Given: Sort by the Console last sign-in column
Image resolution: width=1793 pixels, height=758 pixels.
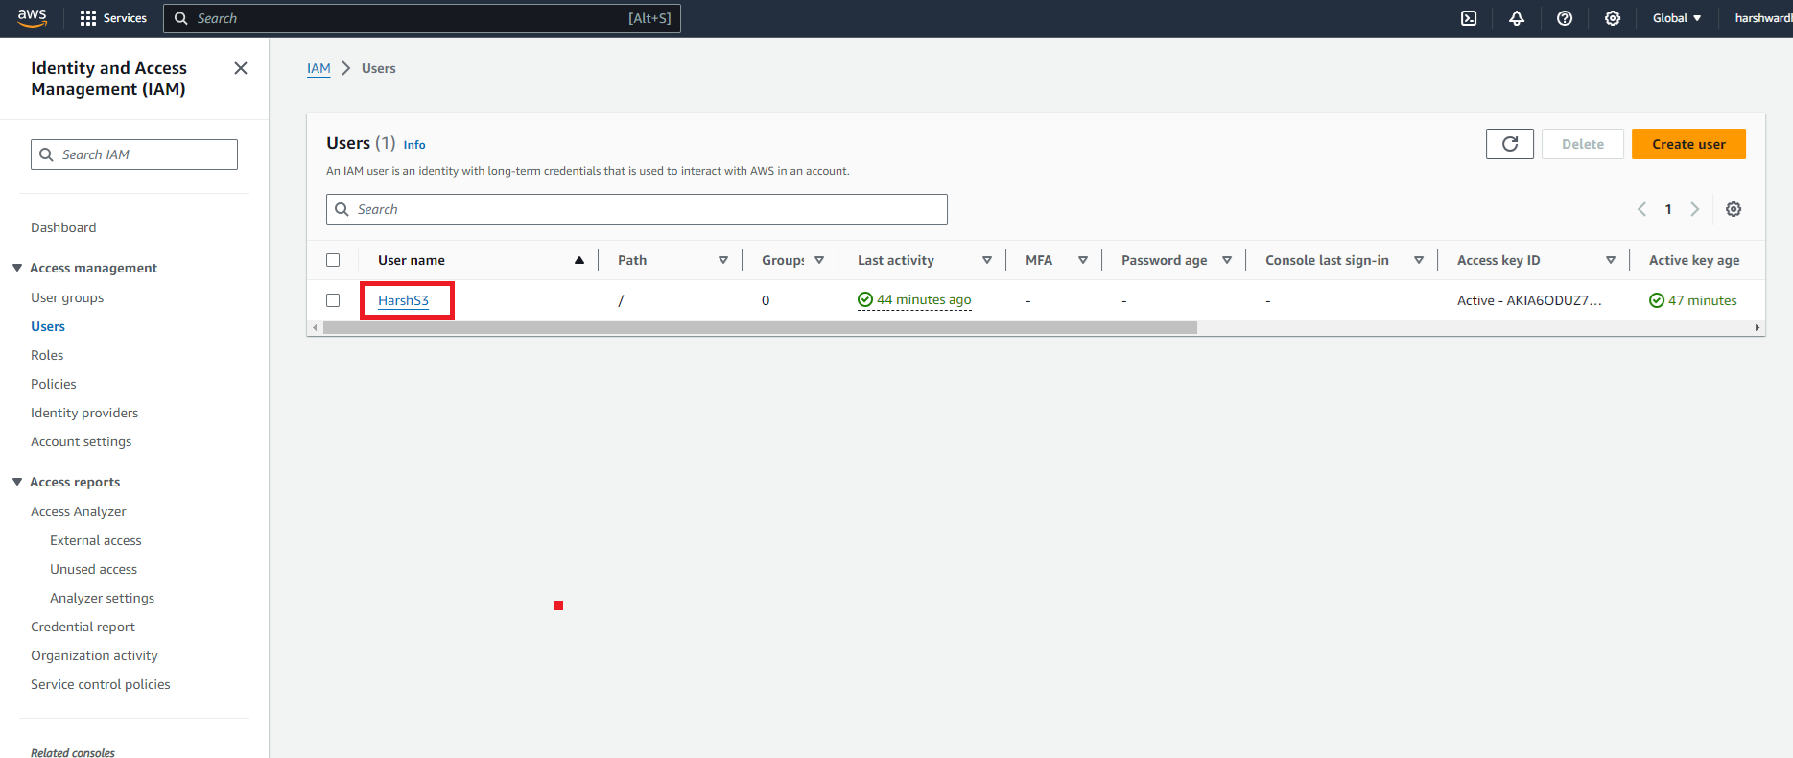Looking at the screenshot, I should pos(1419,260).
